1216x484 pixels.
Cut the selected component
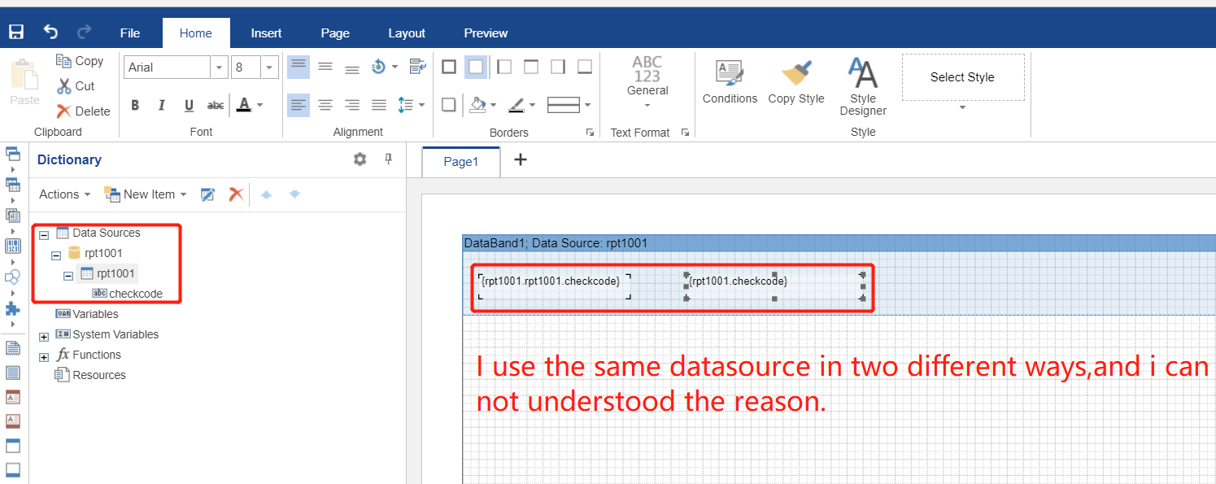76,86
